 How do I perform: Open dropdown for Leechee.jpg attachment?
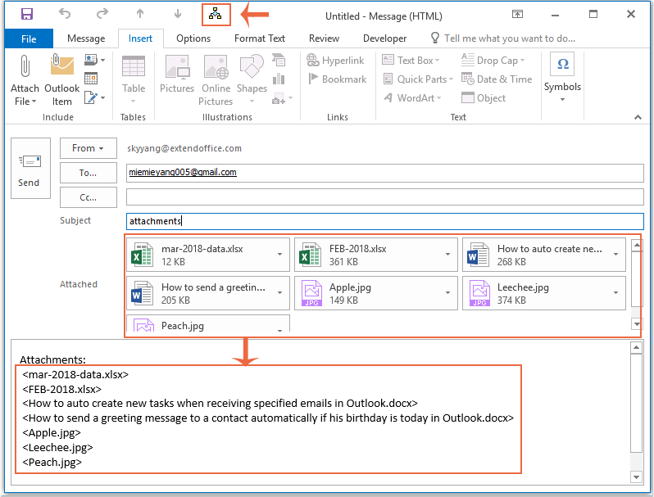click(x=616, y=293)
